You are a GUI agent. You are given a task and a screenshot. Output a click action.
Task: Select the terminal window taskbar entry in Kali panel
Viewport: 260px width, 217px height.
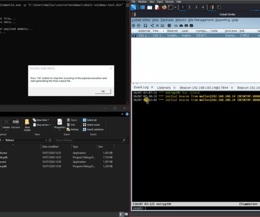click(x=219, y=7)
